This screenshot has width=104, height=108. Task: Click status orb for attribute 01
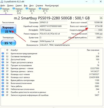coord(3,53)
